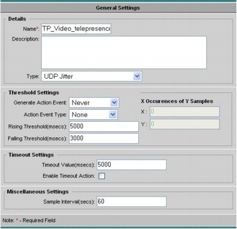Click the Rising Threshold field

click(104, 126)
